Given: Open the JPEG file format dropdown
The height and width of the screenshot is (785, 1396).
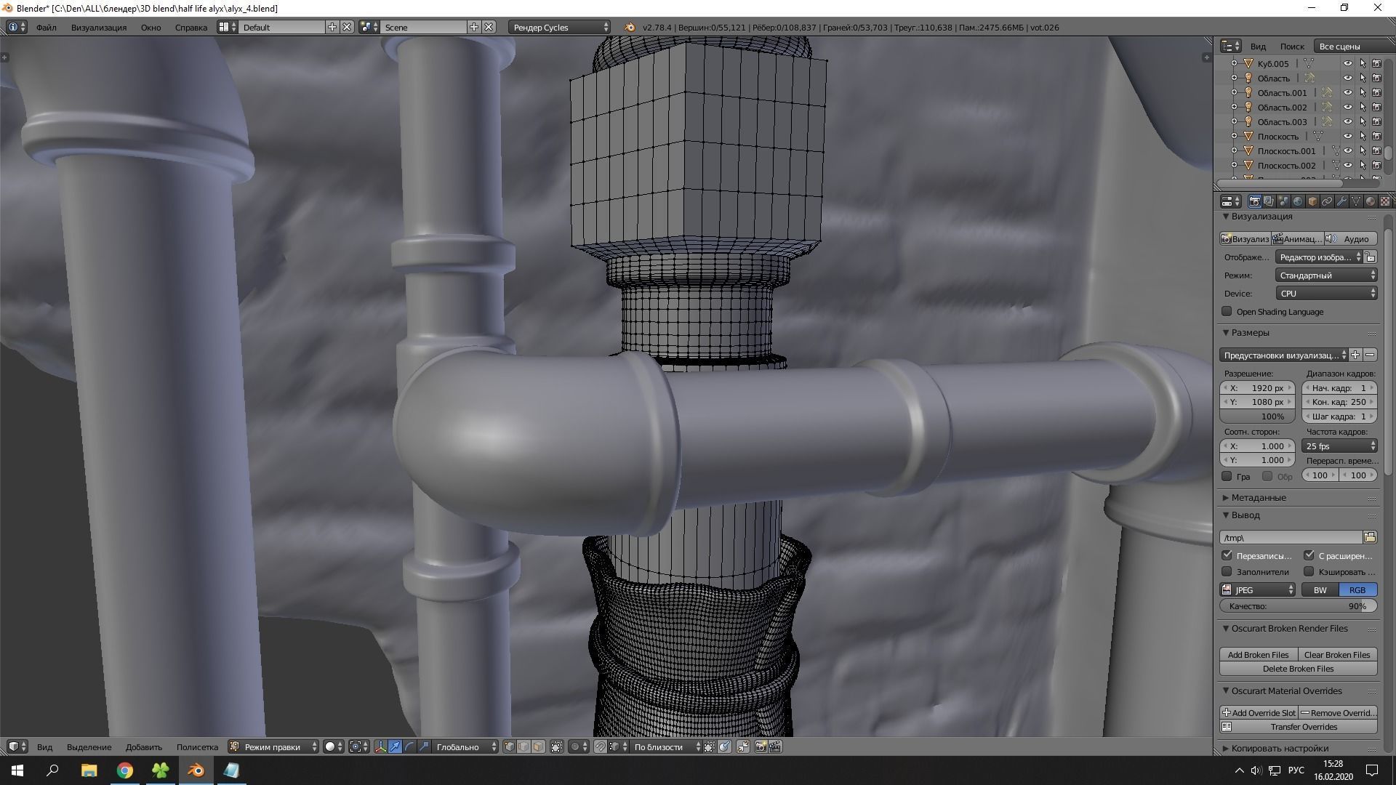Looking at the screenshot, I should (x=1258, y=589).
